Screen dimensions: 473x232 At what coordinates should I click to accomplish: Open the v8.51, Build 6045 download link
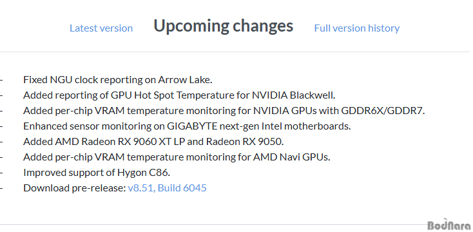point(167,188)
